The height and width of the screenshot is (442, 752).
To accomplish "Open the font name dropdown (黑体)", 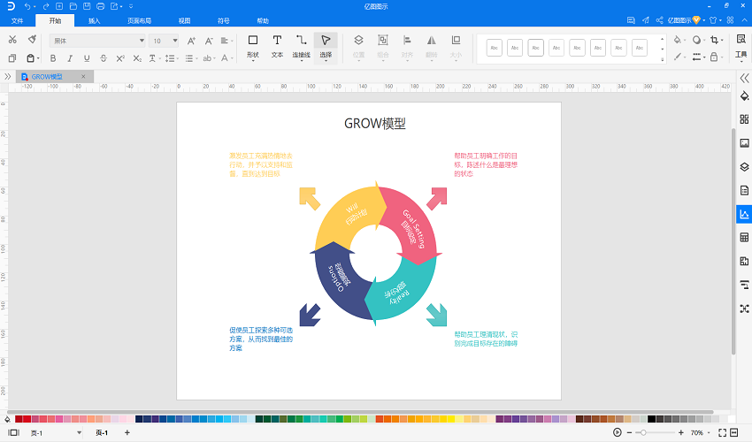I will tap(97, 41).
